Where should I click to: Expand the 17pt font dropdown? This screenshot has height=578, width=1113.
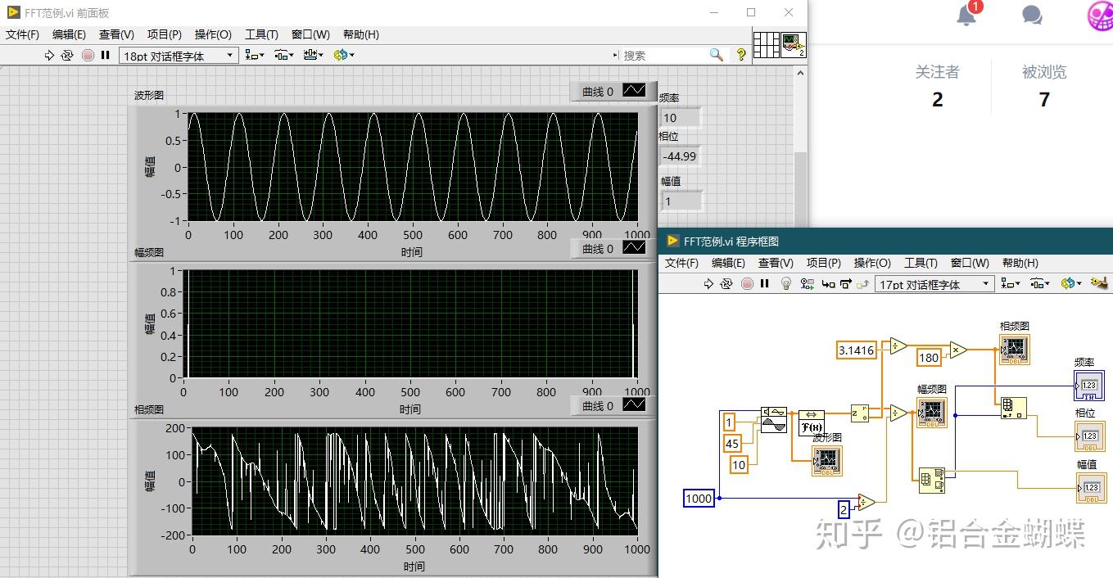[934, 284]
